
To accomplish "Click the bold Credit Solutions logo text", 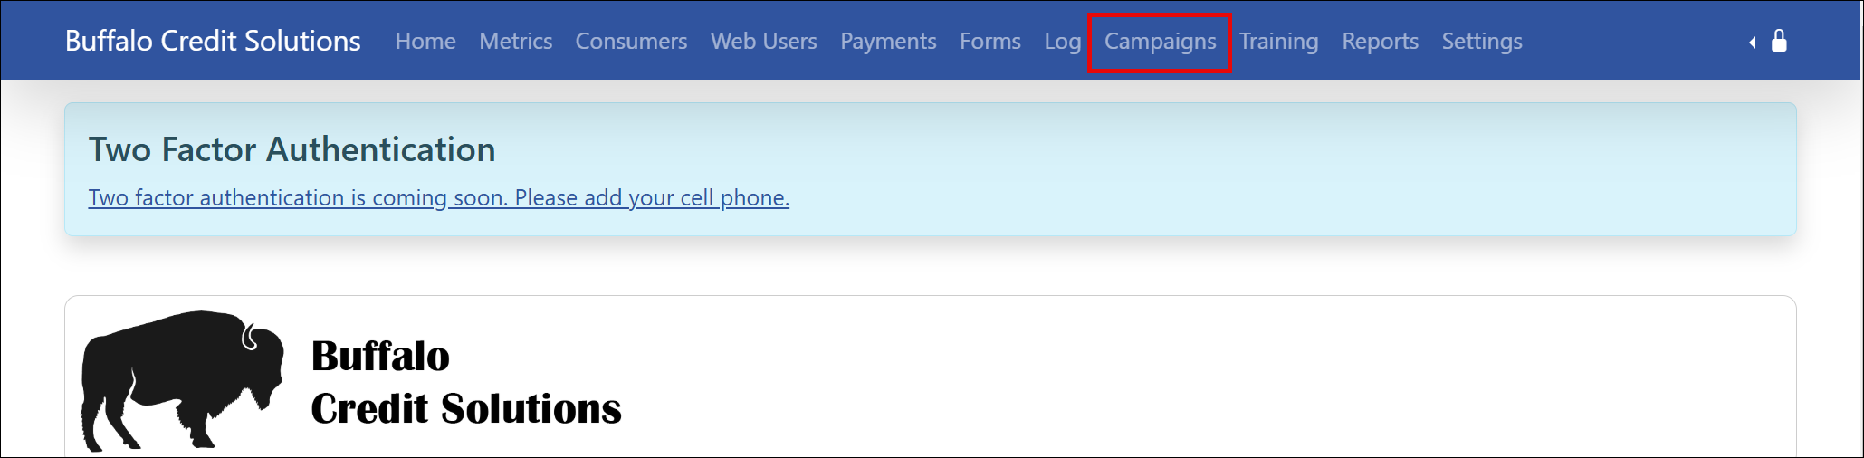I will [466, 408].
